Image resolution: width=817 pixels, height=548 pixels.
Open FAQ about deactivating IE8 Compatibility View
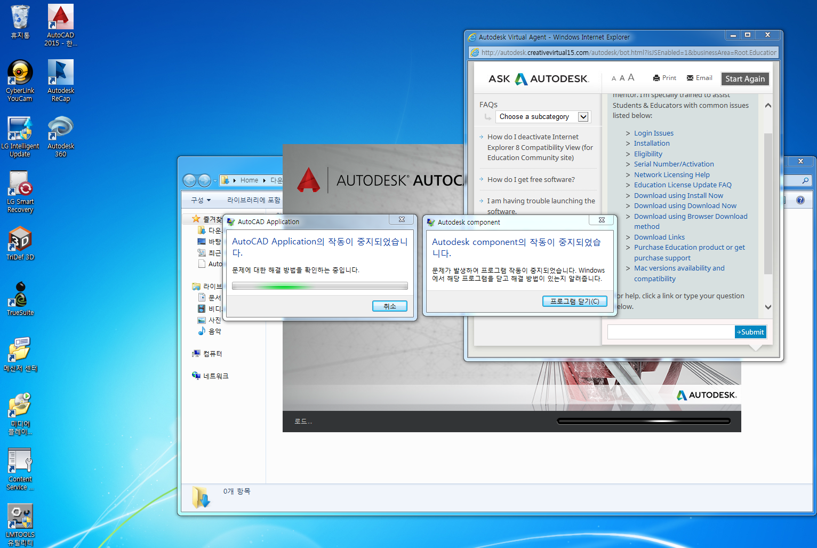click(x=540, y=147)
